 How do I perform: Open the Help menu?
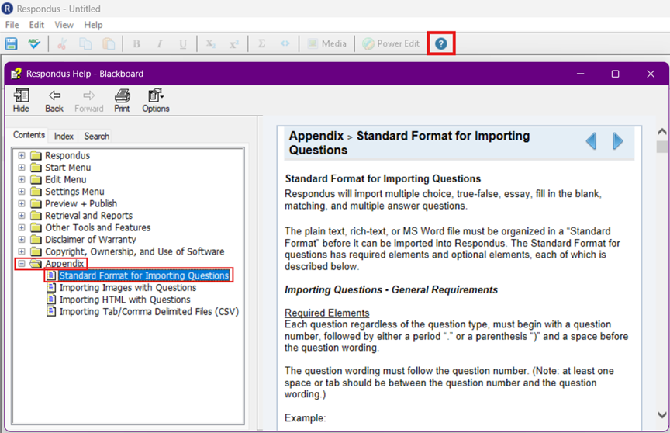click(x=93, y=25)
